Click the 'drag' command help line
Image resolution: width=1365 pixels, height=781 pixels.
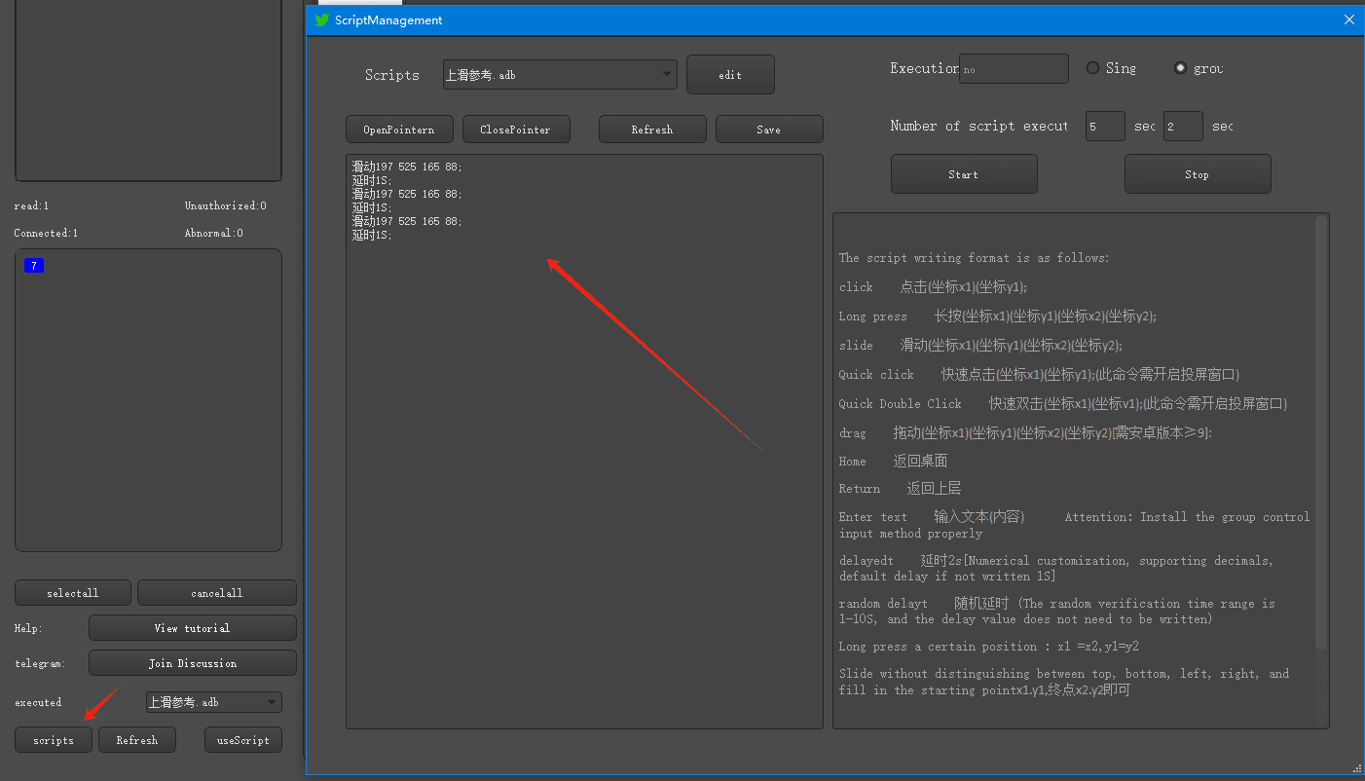(x=1025, y=432)
